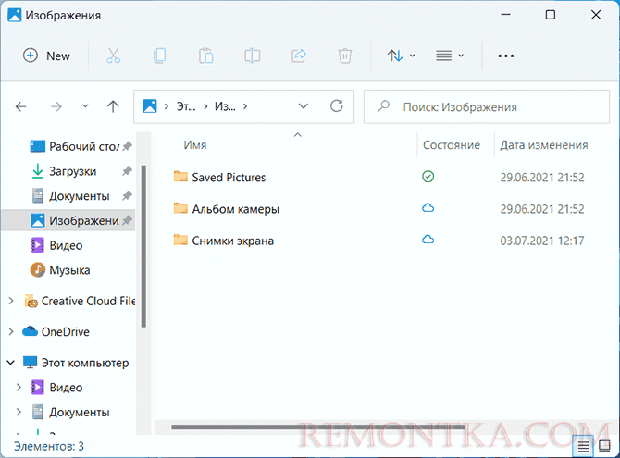
Task: Click the Rename icon in toolbar
Action: pyautogui.click(x=253, y=56)
